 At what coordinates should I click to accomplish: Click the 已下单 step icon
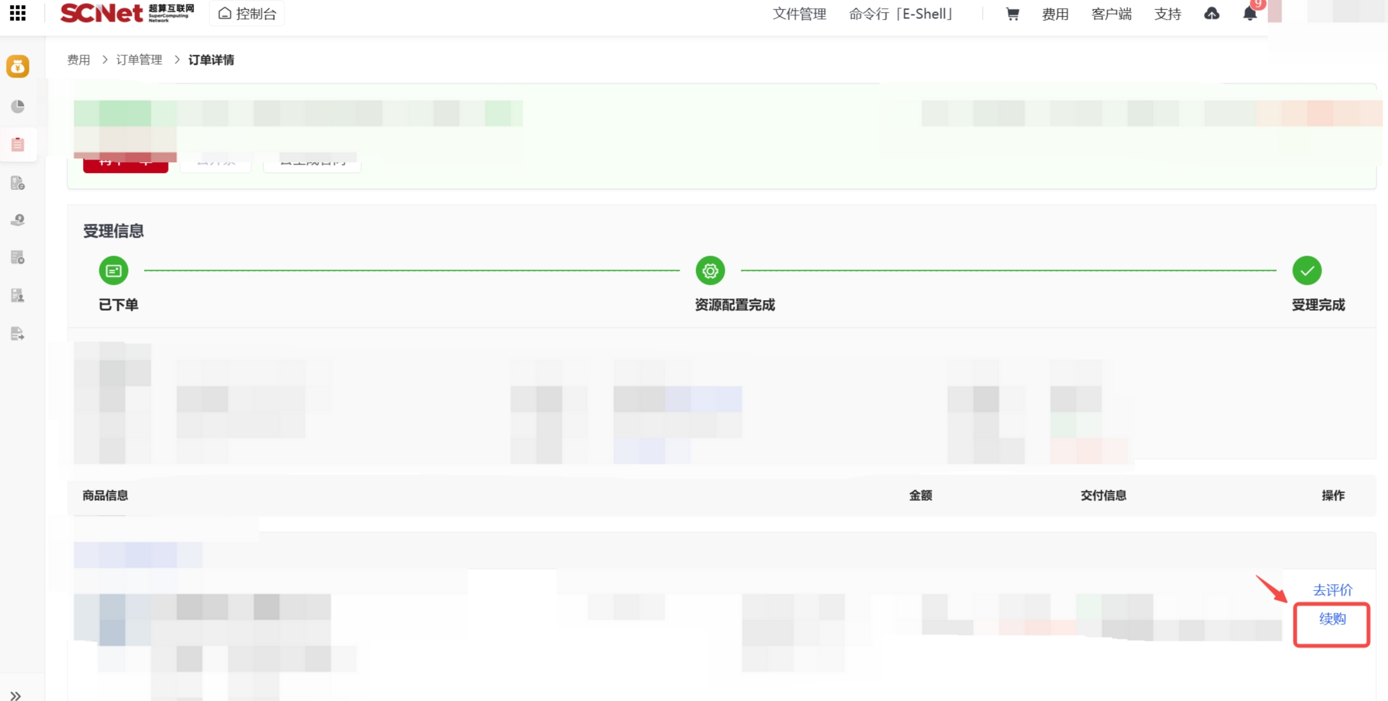coord(114,271)
